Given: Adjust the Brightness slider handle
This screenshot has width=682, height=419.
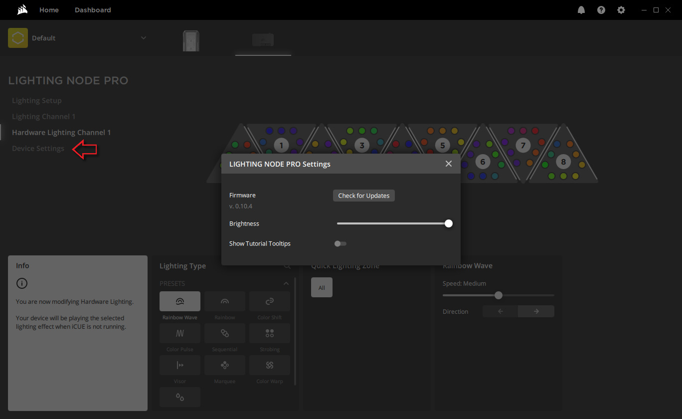Looking at the screenshot, I should pos(449,223).
